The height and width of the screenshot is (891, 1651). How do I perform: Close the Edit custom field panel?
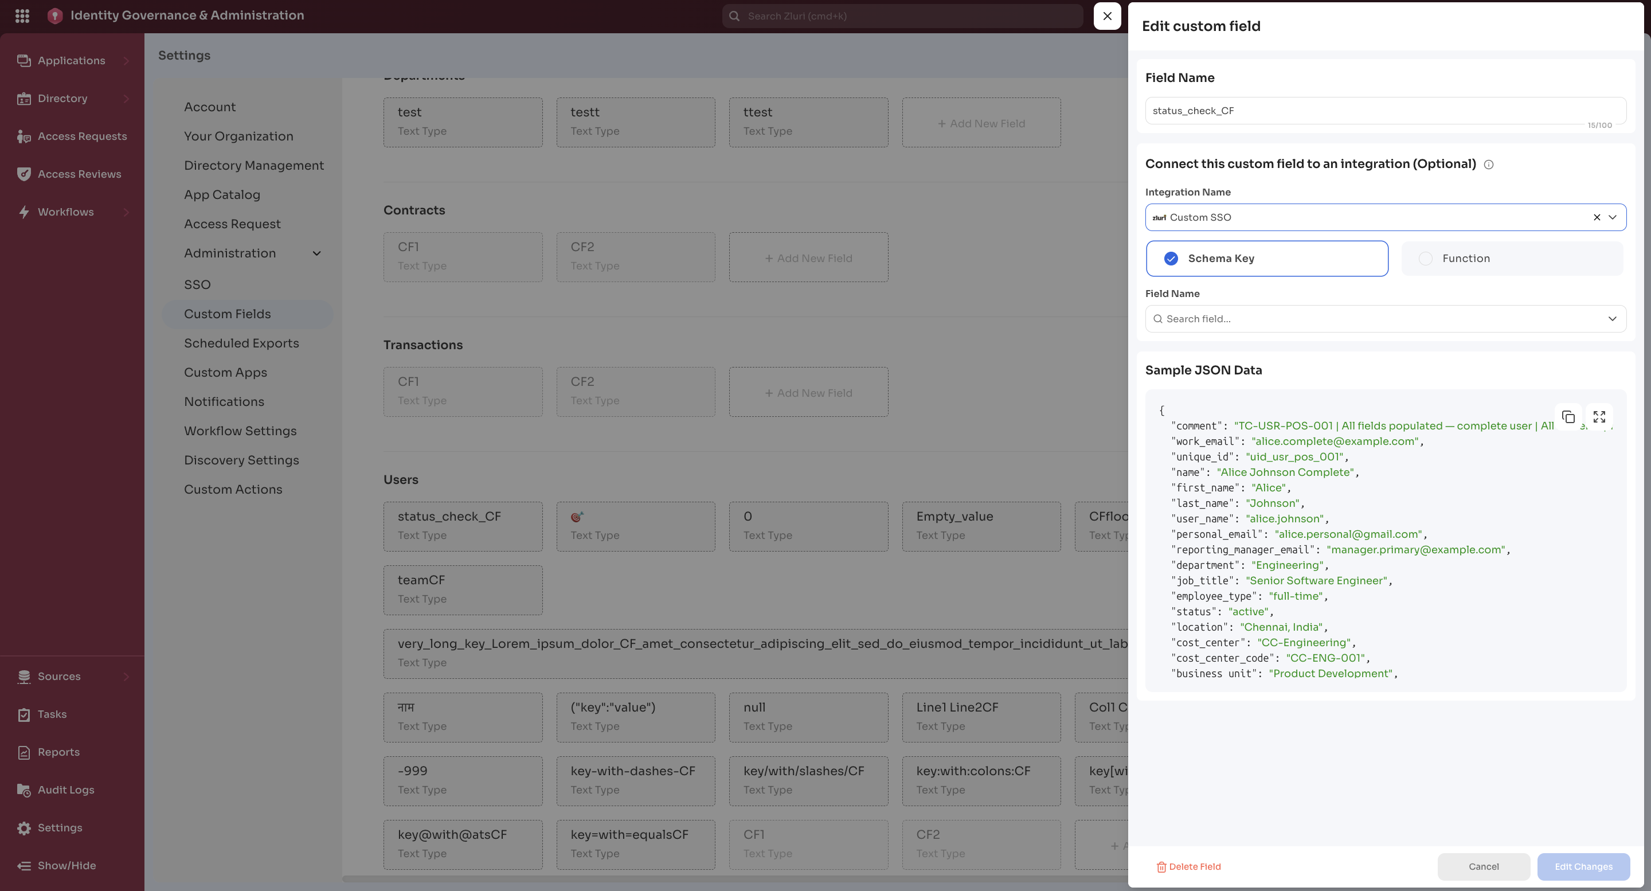coord(1107,16)
